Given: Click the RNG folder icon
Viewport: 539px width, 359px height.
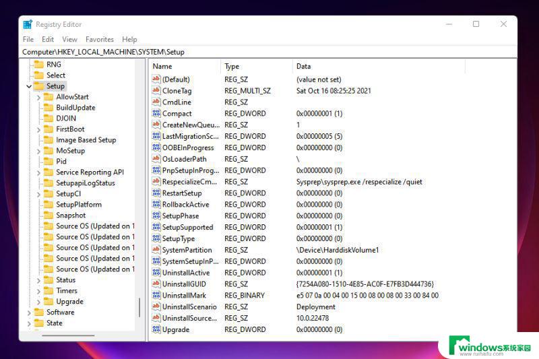Looking at the screenshot, I should 39,64.
